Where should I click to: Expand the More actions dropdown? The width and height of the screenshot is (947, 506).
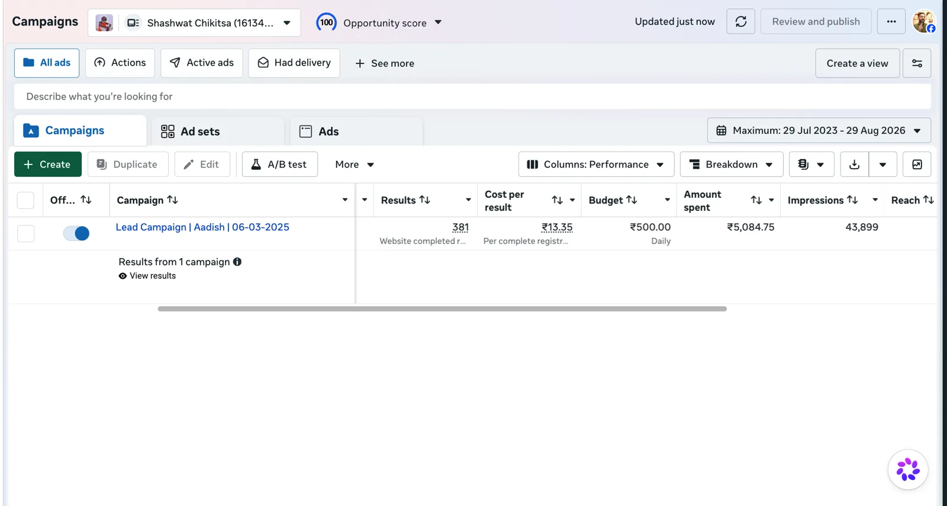point(354,165)
